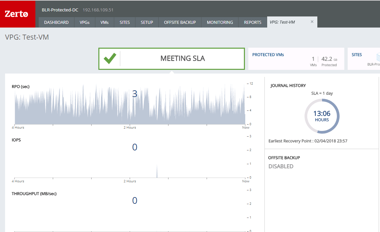Click the PROTECTED VMs panel heading
Image resolution: width=380 pixels, height=232 pixels.
268,55
